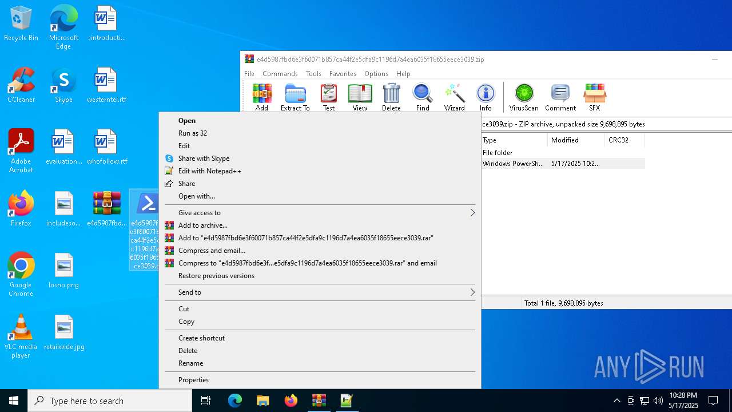
Task: Select the e4d5987fbd... archive on desktop
Action: click(107, 209)
